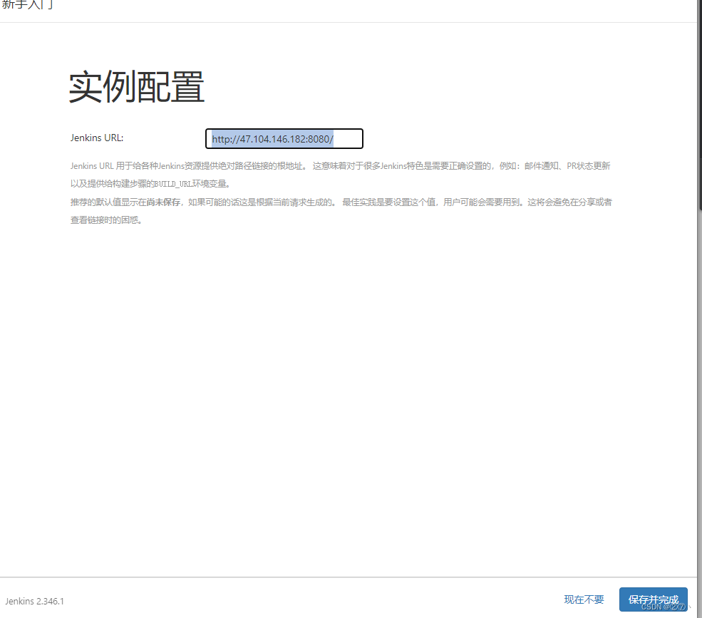This screenshot has height=618, width=702.
Task: Click the scrollbar on the right edge
Action: pyautogui.click(x=698, y=307)
